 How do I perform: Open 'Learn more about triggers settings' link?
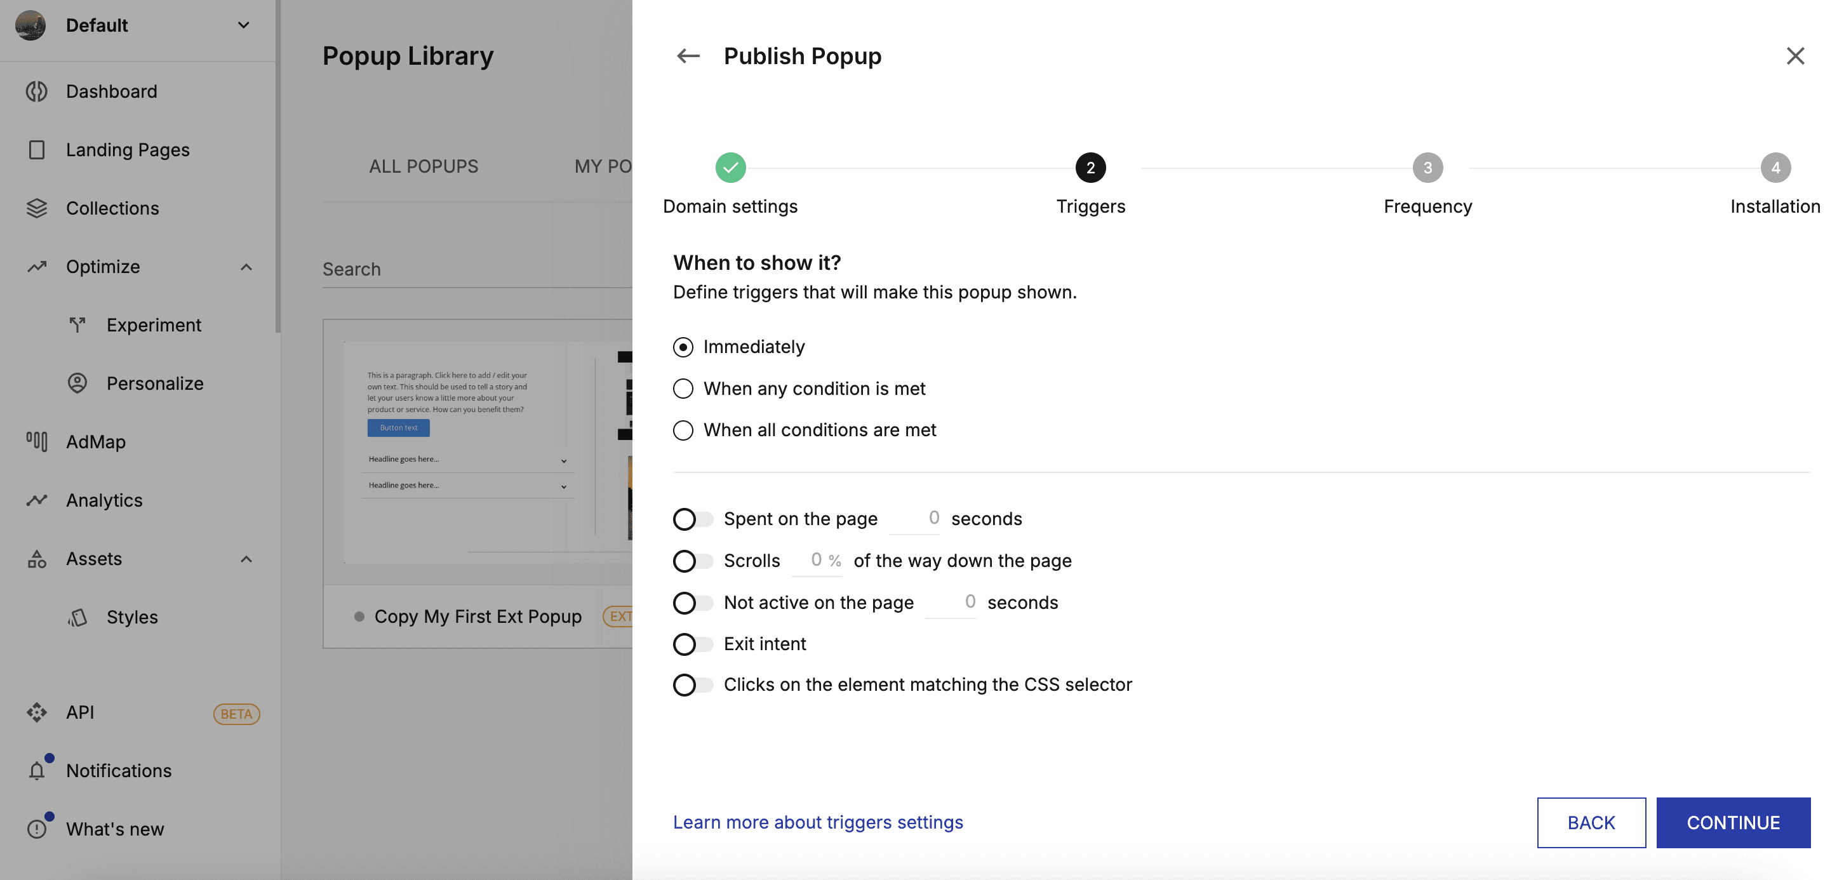coord(817,822)
